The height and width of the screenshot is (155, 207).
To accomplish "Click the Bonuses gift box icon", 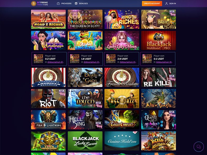I will (76, 4).
